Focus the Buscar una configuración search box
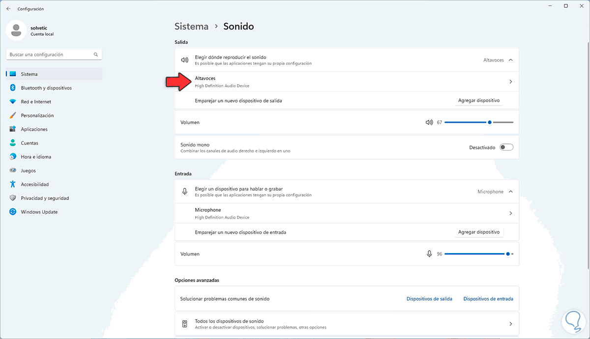 (x=49, y=55)
